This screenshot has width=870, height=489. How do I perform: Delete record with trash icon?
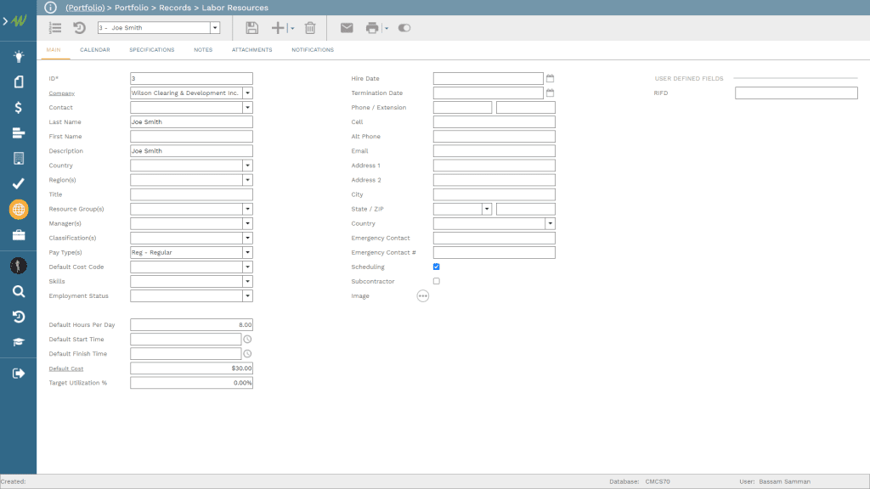click(310, 28)
